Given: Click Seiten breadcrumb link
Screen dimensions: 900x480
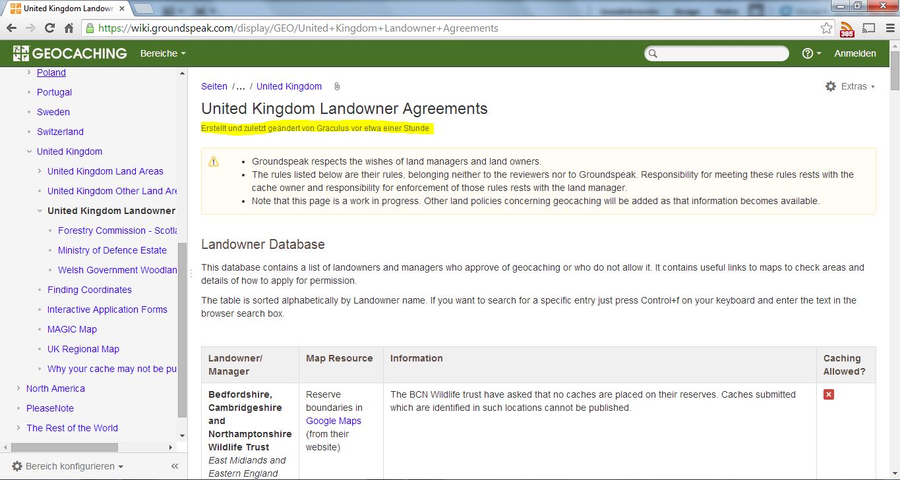Looking at the screenshot, I should pos(214,86).
